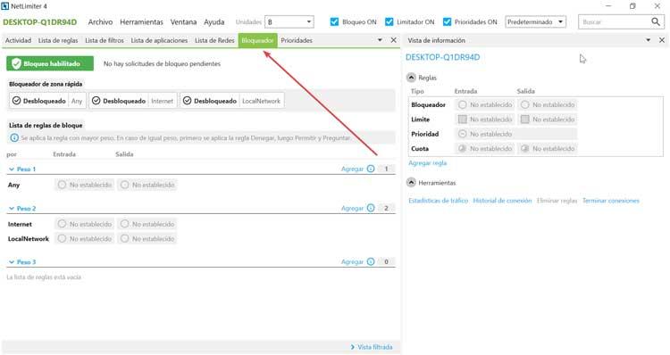
Task: Collapse the Peso 2 section
Action: [x=12, y=208]
